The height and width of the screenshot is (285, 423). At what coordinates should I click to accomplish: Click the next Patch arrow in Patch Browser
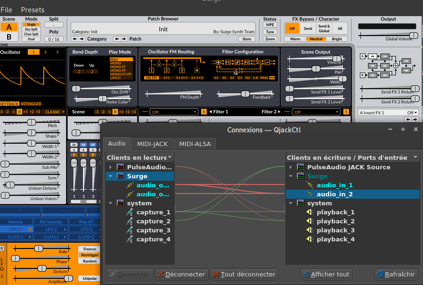tap(125, 39)
